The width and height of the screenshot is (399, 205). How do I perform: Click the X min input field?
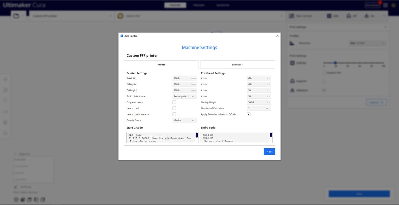click(259, 78)
